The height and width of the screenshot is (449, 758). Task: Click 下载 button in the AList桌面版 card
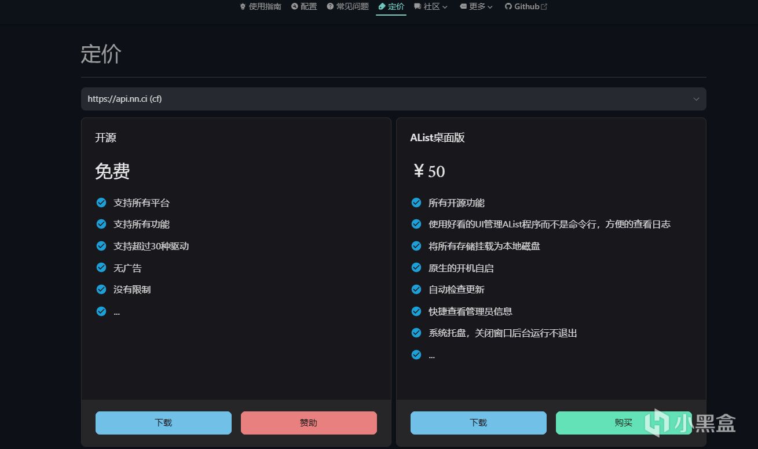coord(478,423)
